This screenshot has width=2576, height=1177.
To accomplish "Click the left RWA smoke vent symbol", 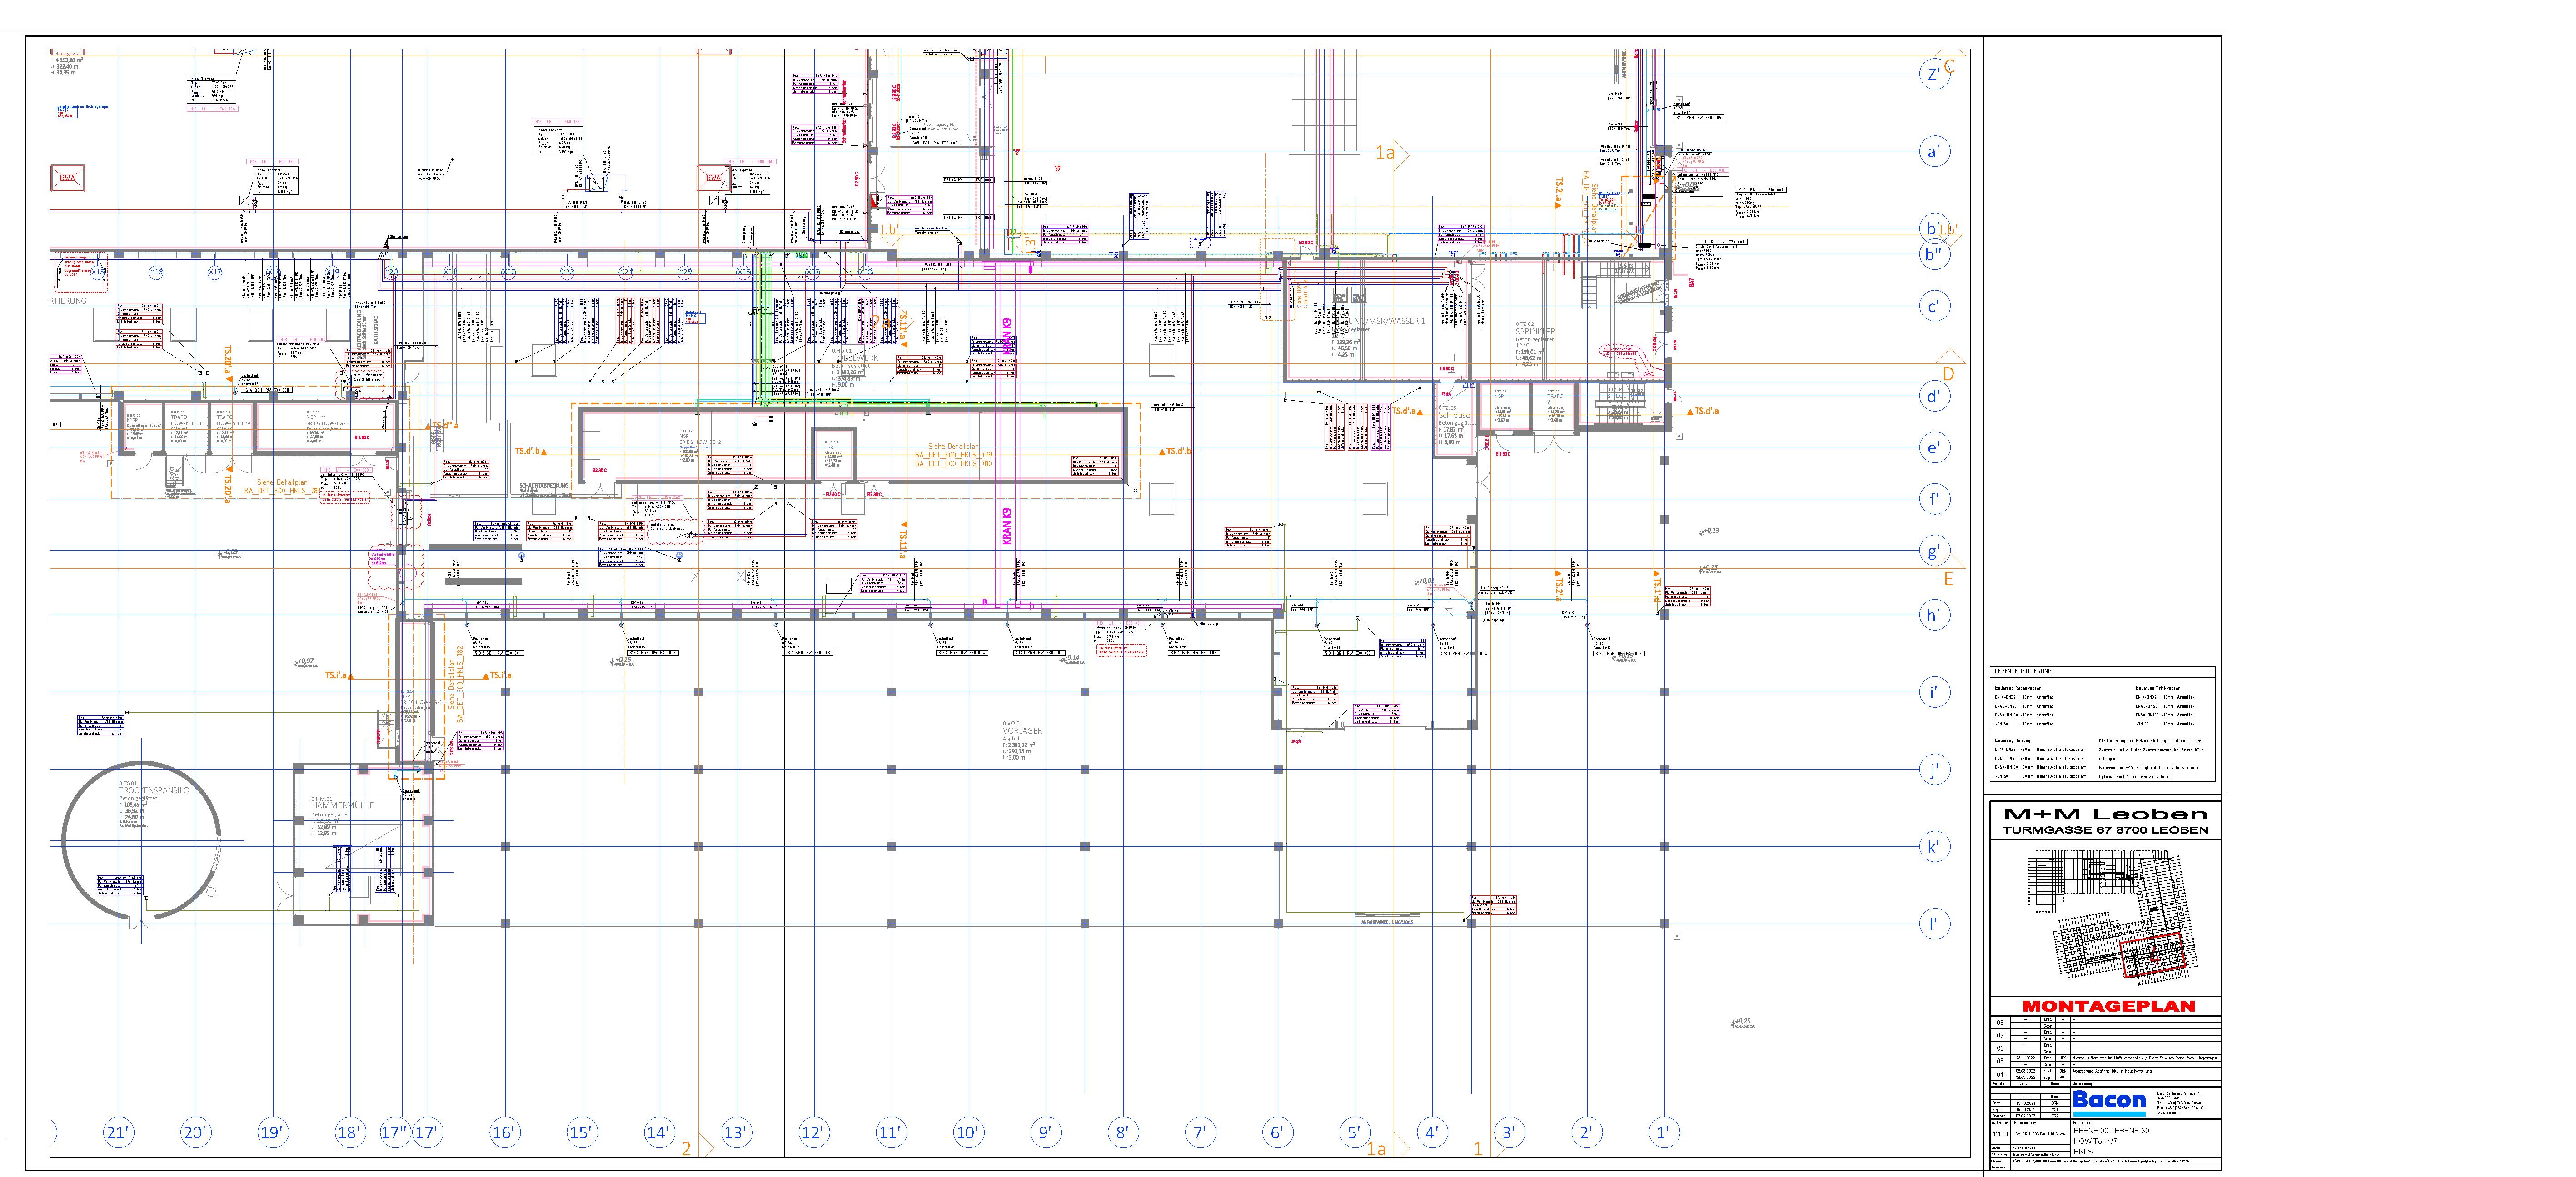I will click(x=68, y=179).
